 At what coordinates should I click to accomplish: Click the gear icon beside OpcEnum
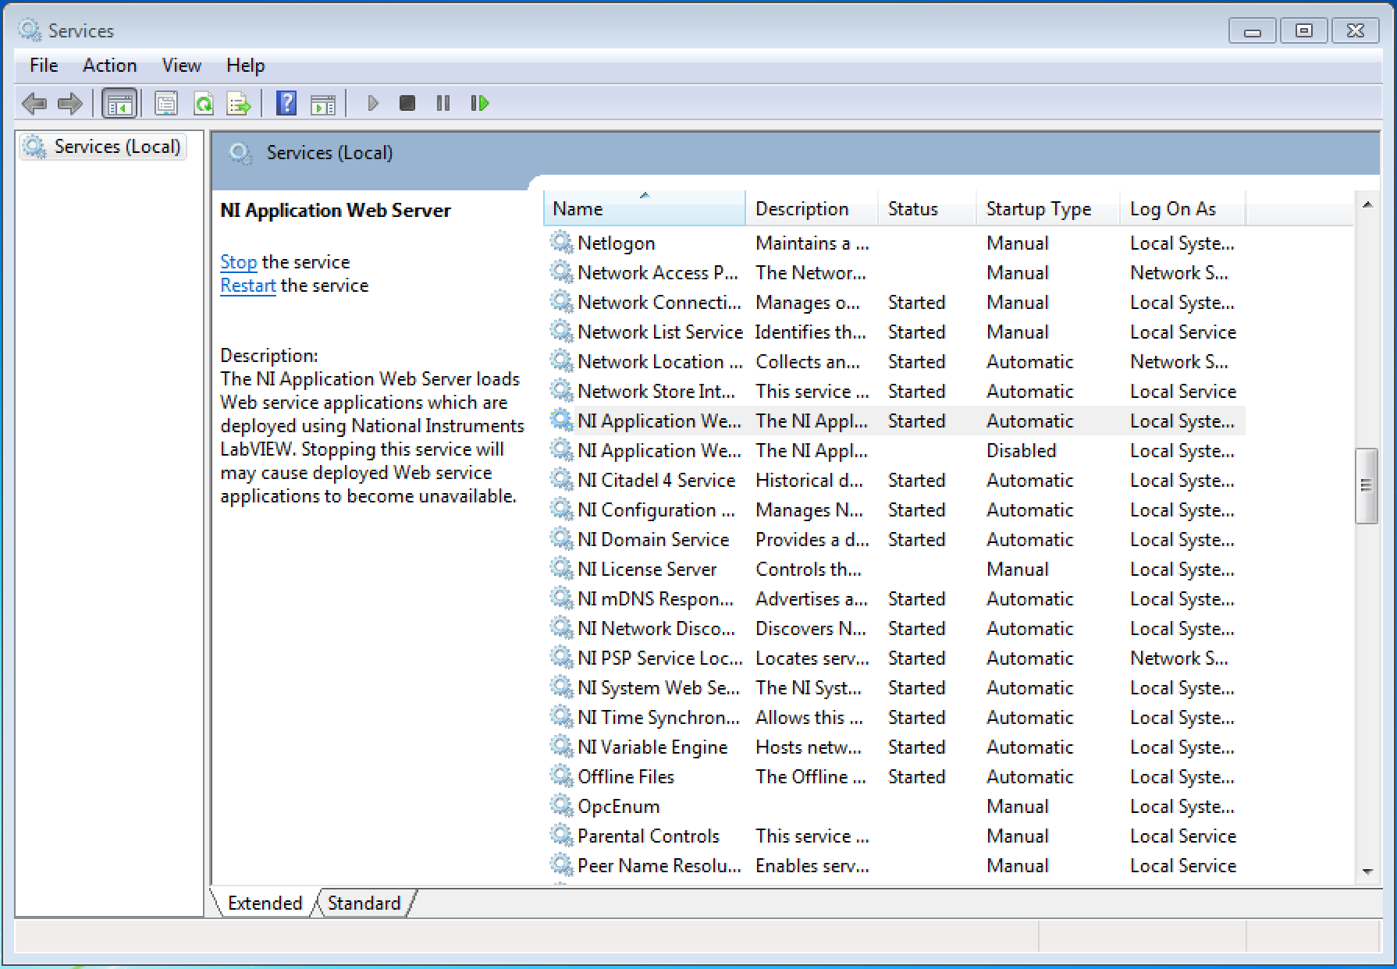pos(561,805)
